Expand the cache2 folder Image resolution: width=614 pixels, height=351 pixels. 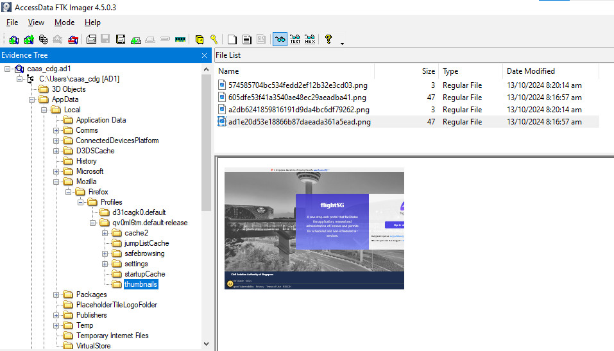point(105,233)
